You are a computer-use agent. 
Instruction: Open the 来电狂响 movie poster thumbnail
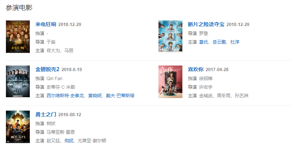click(x=18, y=37)
